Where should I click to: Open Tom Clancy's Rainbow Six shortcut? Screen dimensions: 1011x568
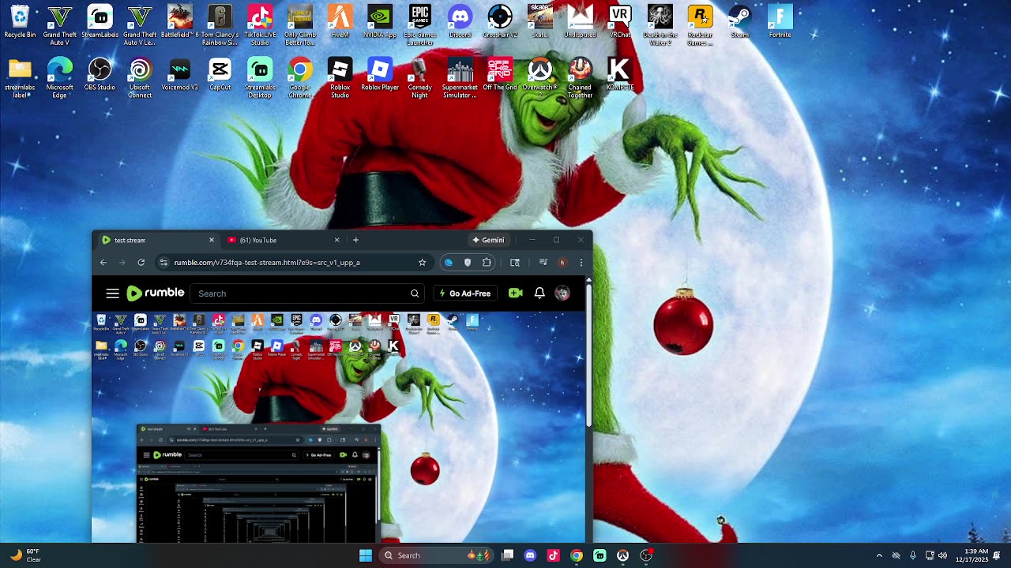tap(220, 25)
